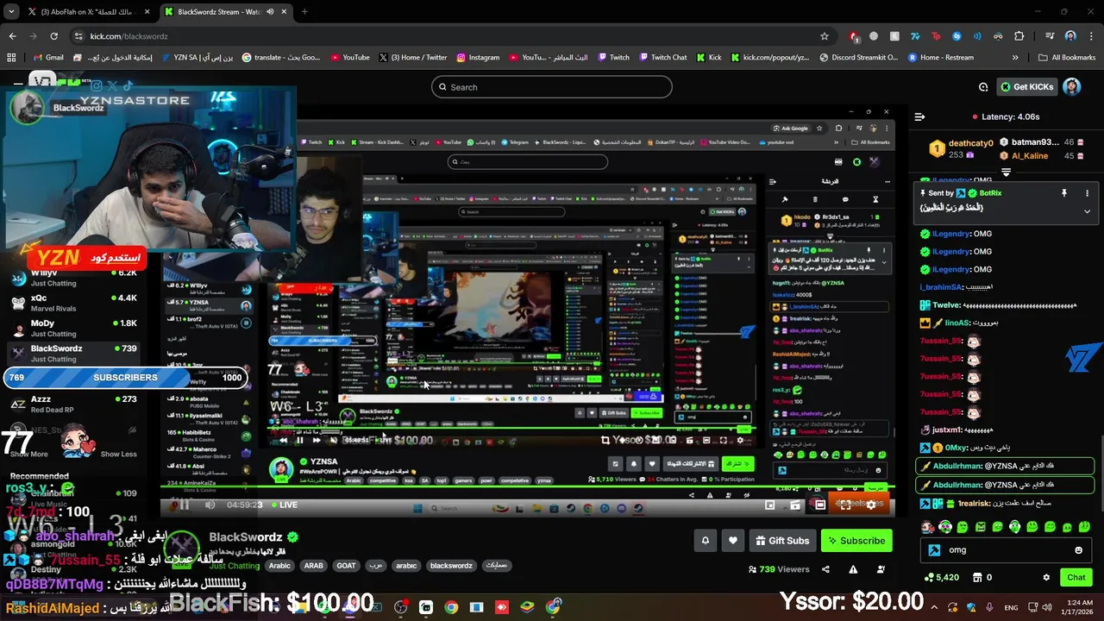This screenshot has width=1104, height=621.
Task: Open All Bookmarks folder
Action: pos(1068,58)
